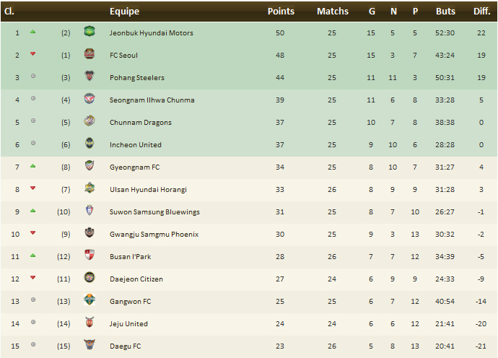Screen dimensions: 498x358
Task: Click the Busan I'Park club crest
Action: tap(89, 256)
